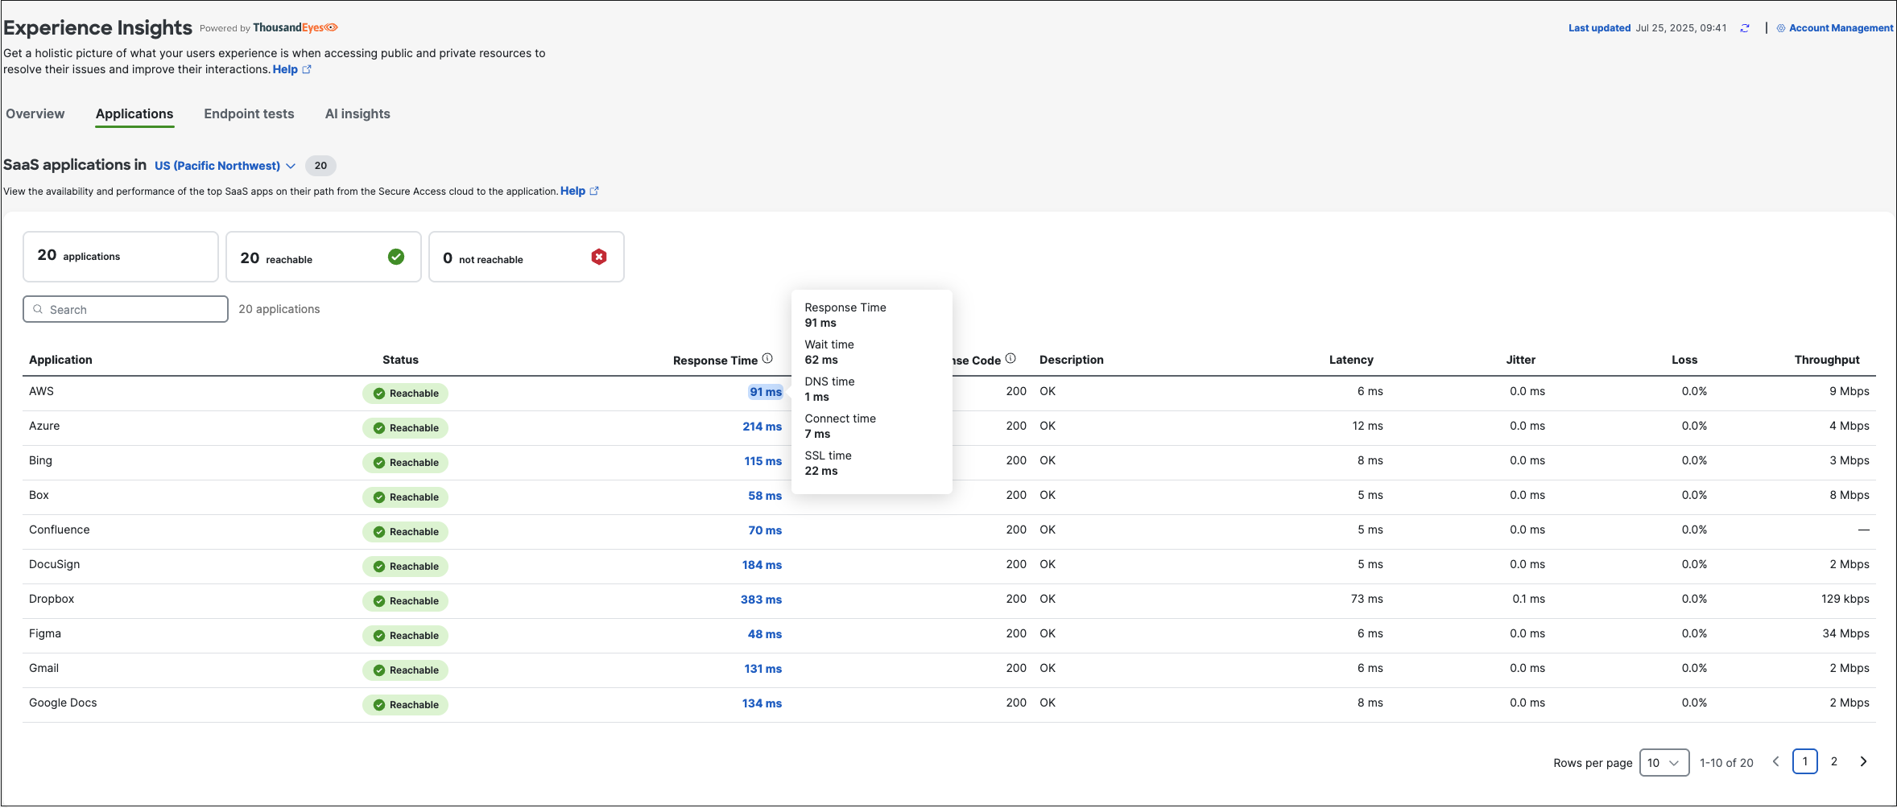The image size is (1897, 808).
Task: Click the 214 ms response time for Azure
Action: tap(762, 427)
